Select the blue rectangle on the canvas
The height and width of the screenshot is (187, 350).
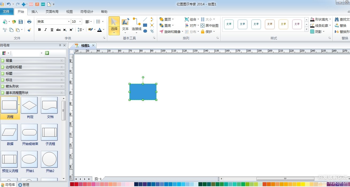click(x=143, y=92)
